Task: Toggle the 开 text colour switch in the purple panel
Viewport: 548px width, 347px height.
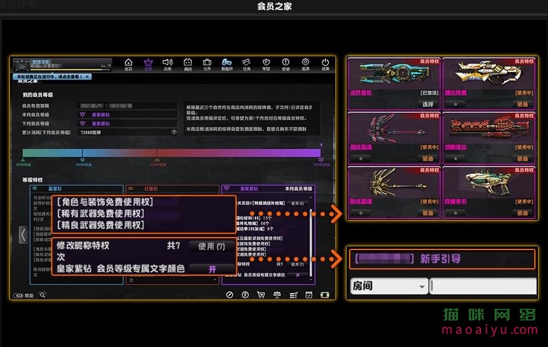Action: click(297, 275)
